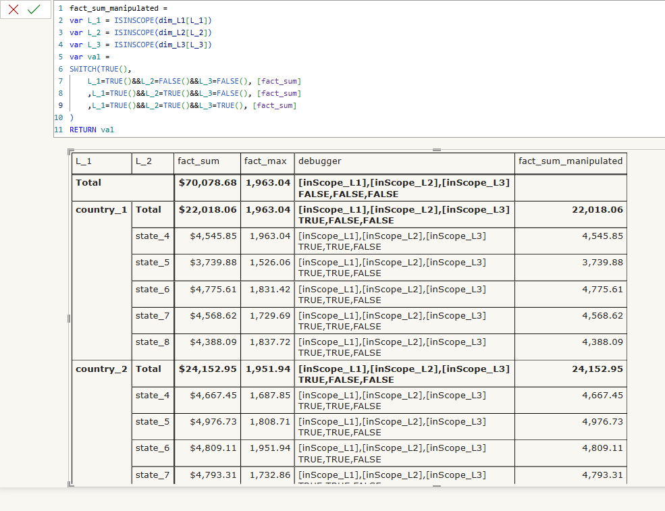Click the country_1 Total debugger cell
Image resolution: width=665 pixels, height=511 pixels.
click(x=404, y=215)
